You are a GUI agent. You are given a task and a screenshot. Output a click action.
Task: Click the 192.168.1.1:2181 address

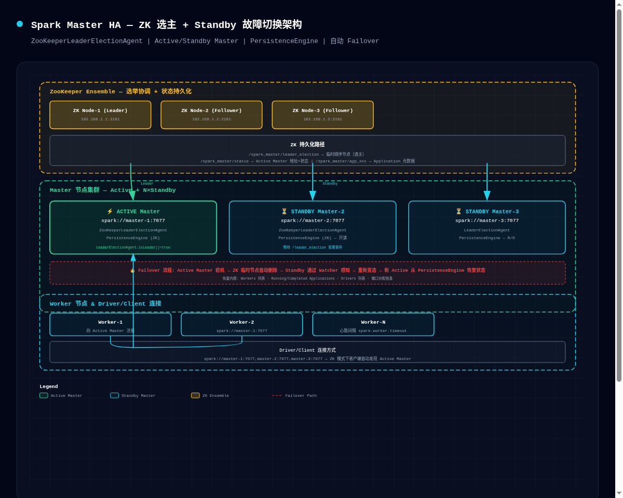[x=100, y=119]
